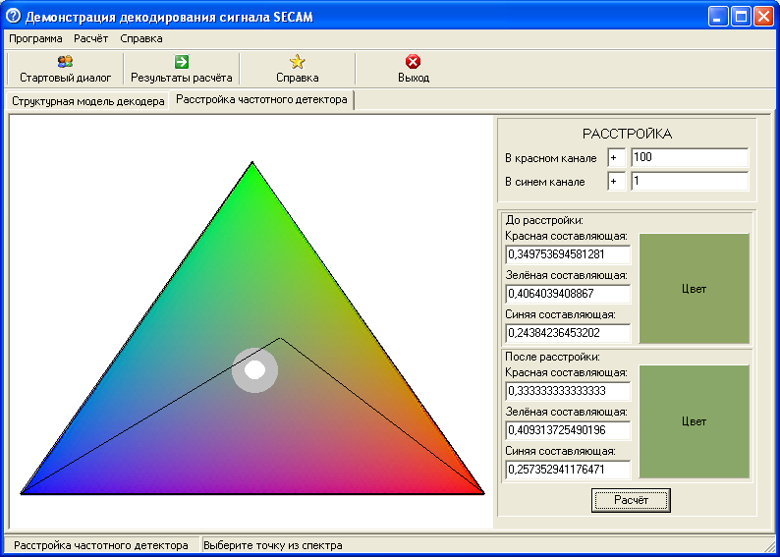
Task: Click После расстройки green component value 0,409313725490196
Action: [x=568, y=430]
